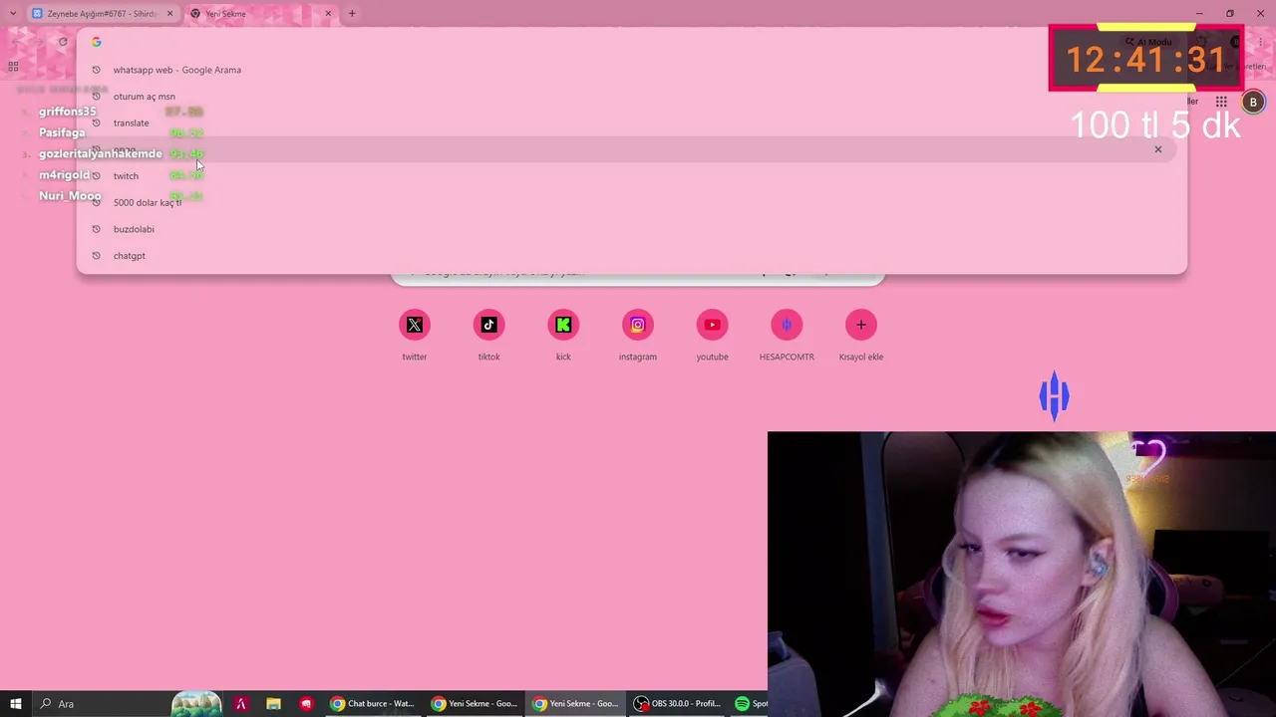This screenshot has width=1276, height=717.
Task: Open the landscape search highlight in taskbar
Action: pos(196,704)
